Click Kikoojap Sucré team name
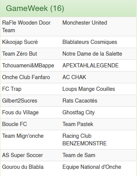This screenshot has width=137, height=176. 20,42
